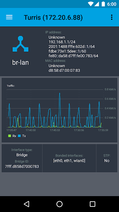Tap Bridge ID 7fff.d858d7000783
The height and width of the screenshot is (212, 119).
coord(22,166)
